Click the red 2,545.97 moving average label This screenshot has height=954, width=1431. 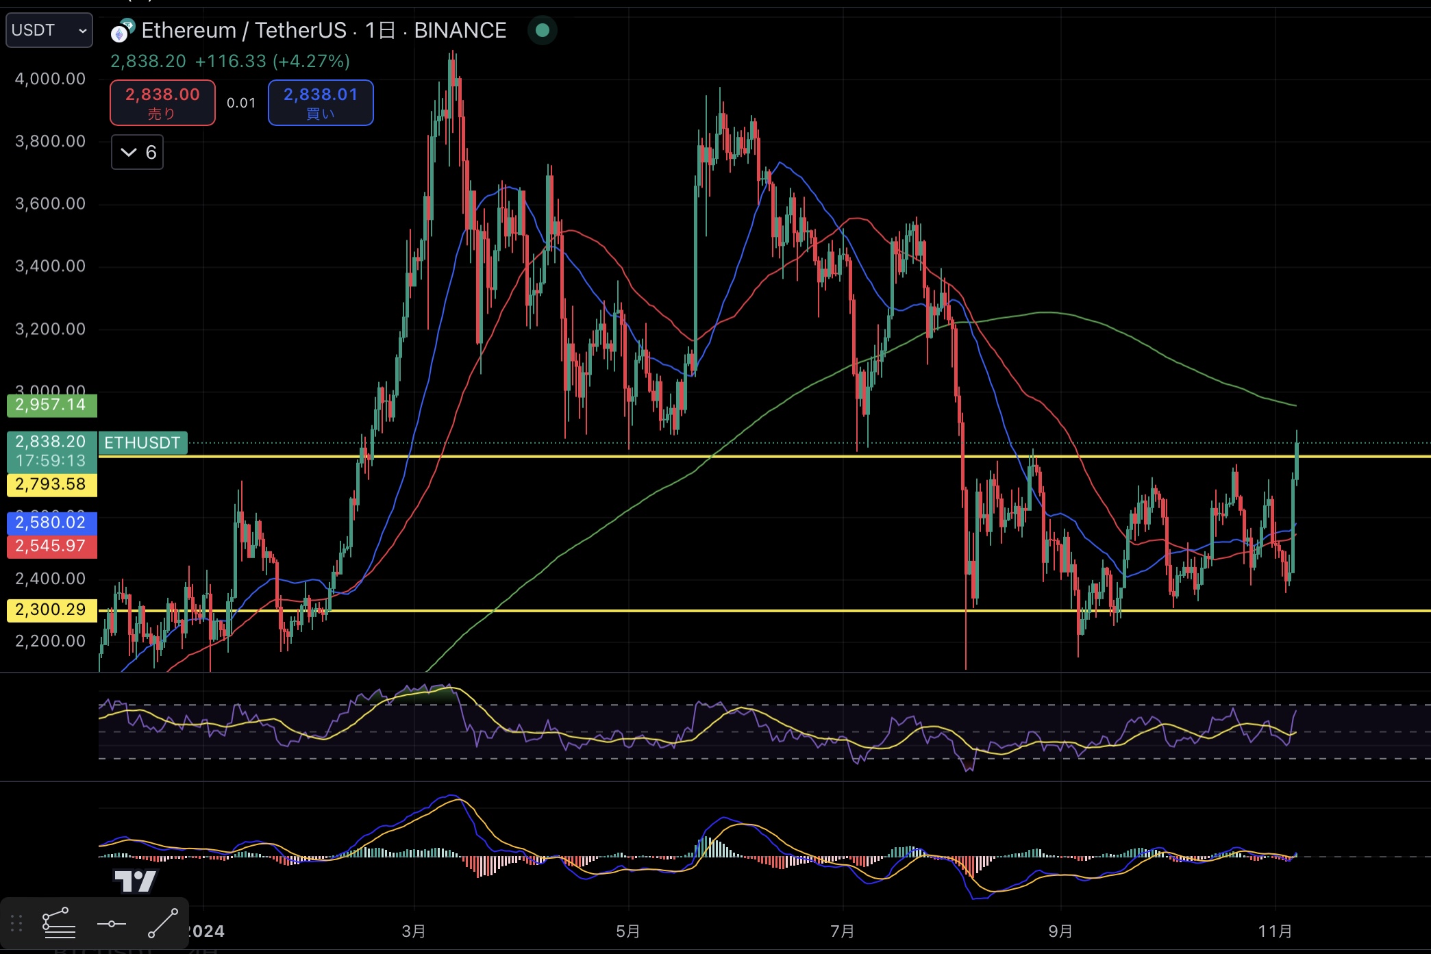[51, 547]
